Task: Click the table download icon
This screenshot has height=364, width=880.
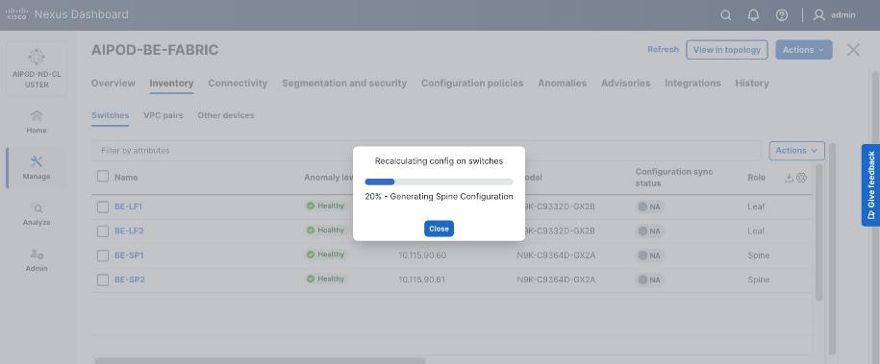Action: 789,178
